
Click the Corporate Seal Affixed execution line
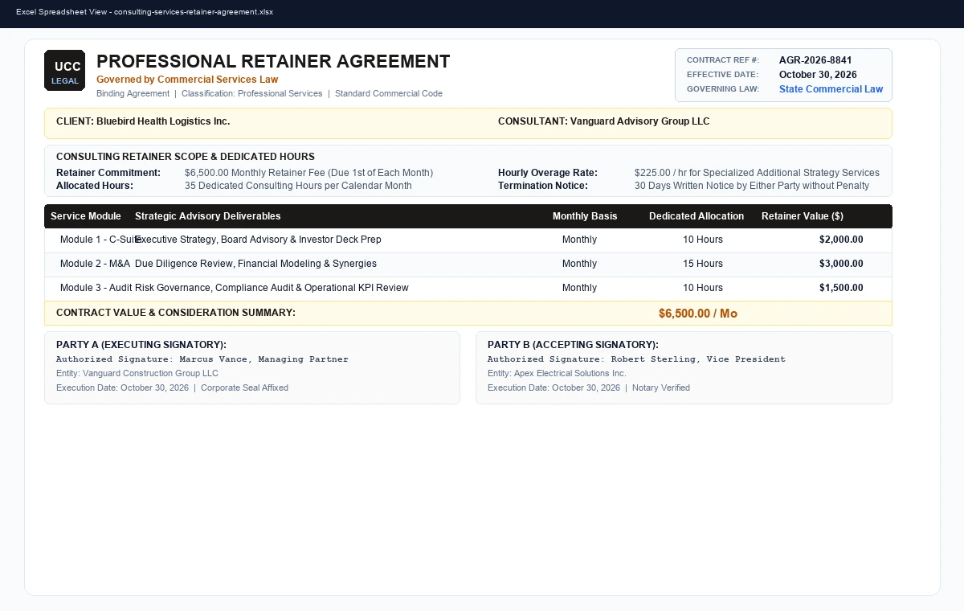172,388
